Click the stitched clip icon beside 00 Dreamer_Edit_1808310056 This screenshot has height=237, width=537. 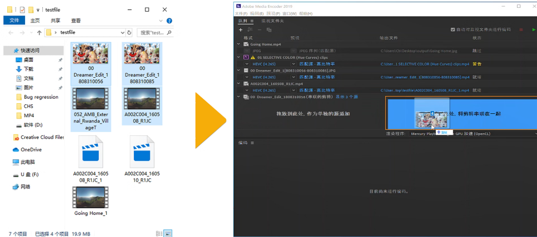[246, 97]
